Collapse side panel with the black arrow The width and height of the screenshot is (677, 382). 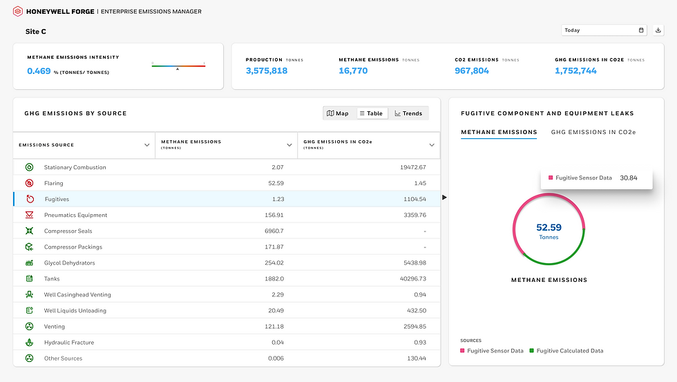pos(444,198)
